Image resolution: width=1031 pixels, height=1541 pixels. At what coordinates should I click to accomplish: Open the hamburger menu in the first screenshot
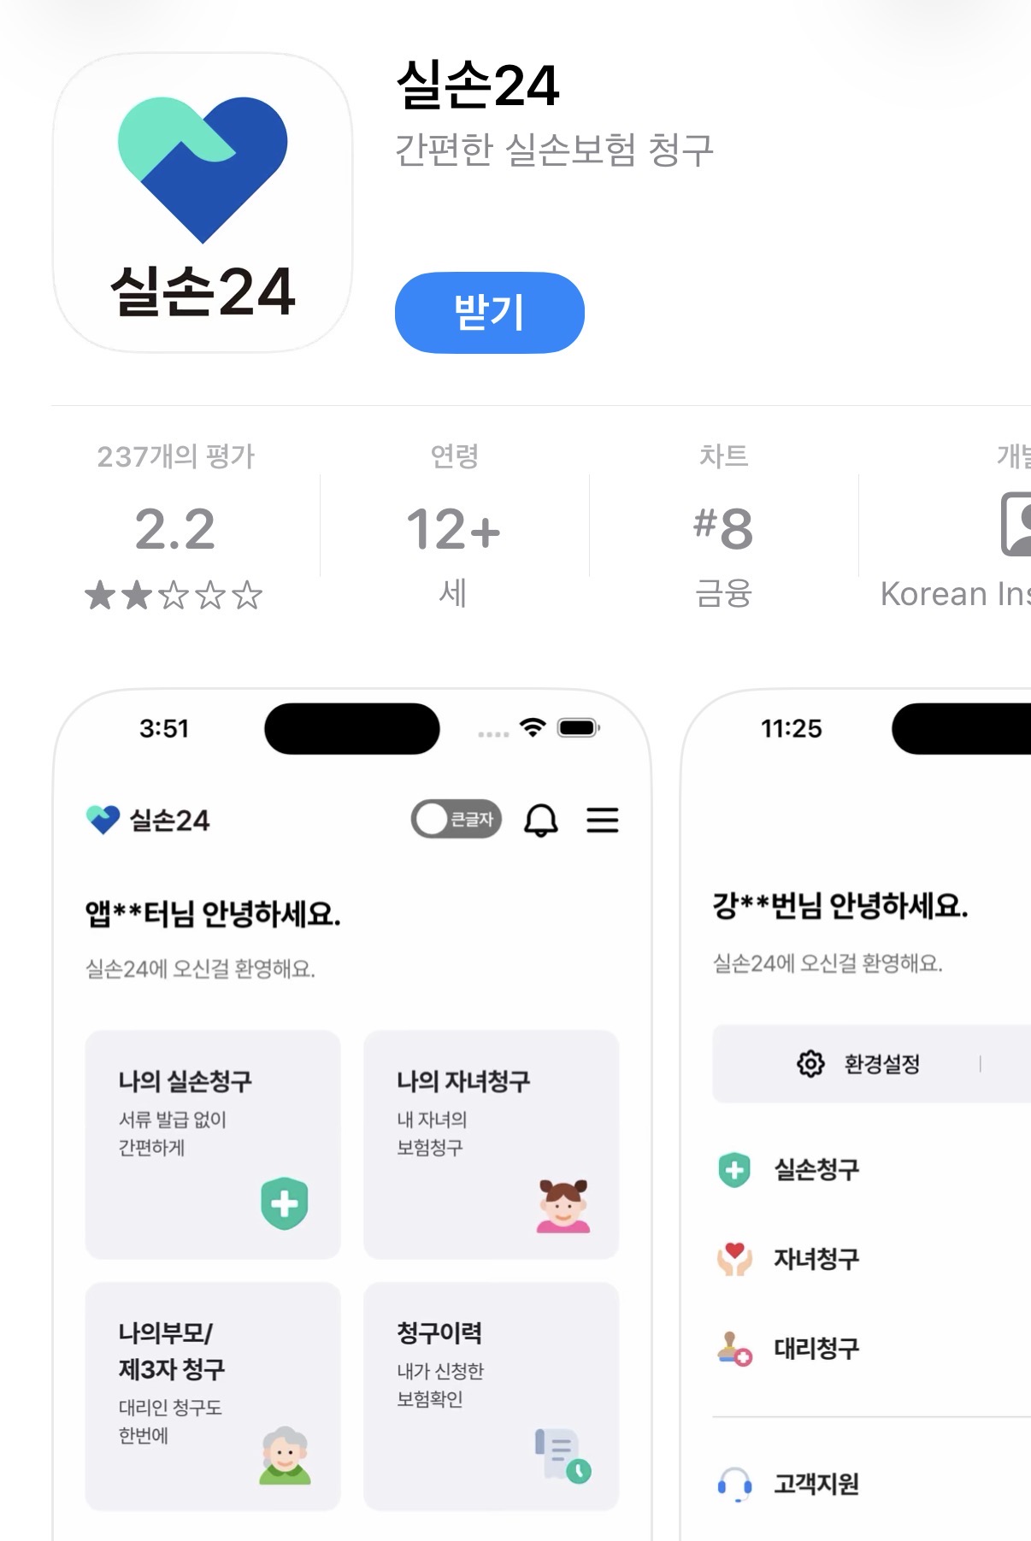point(603,820)
